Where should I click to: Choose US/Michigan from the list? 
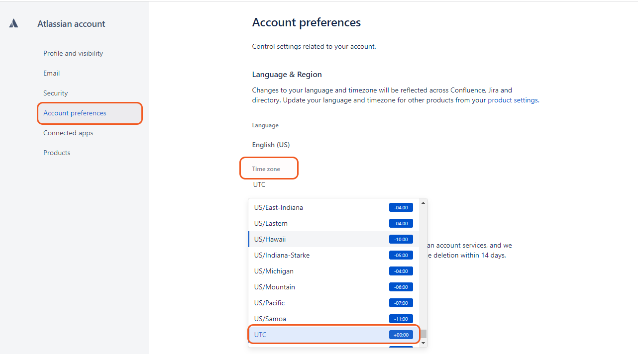click(x=274, y=271)
